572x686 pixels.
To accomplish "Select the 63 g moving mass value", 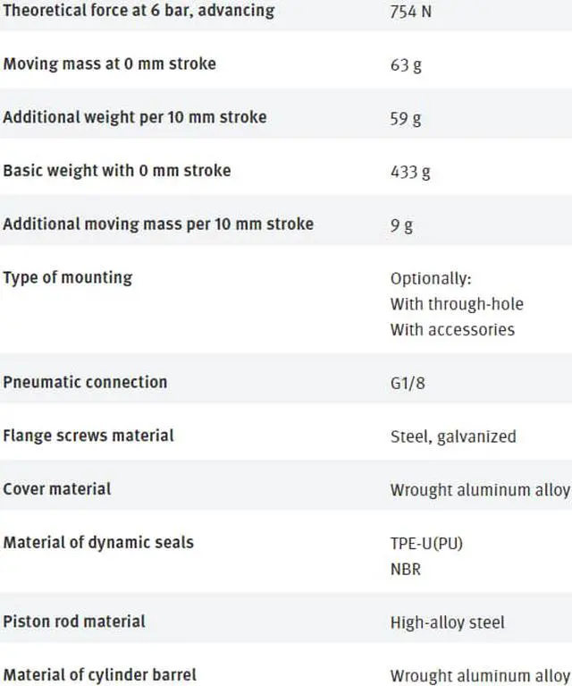I will [406, 65].
